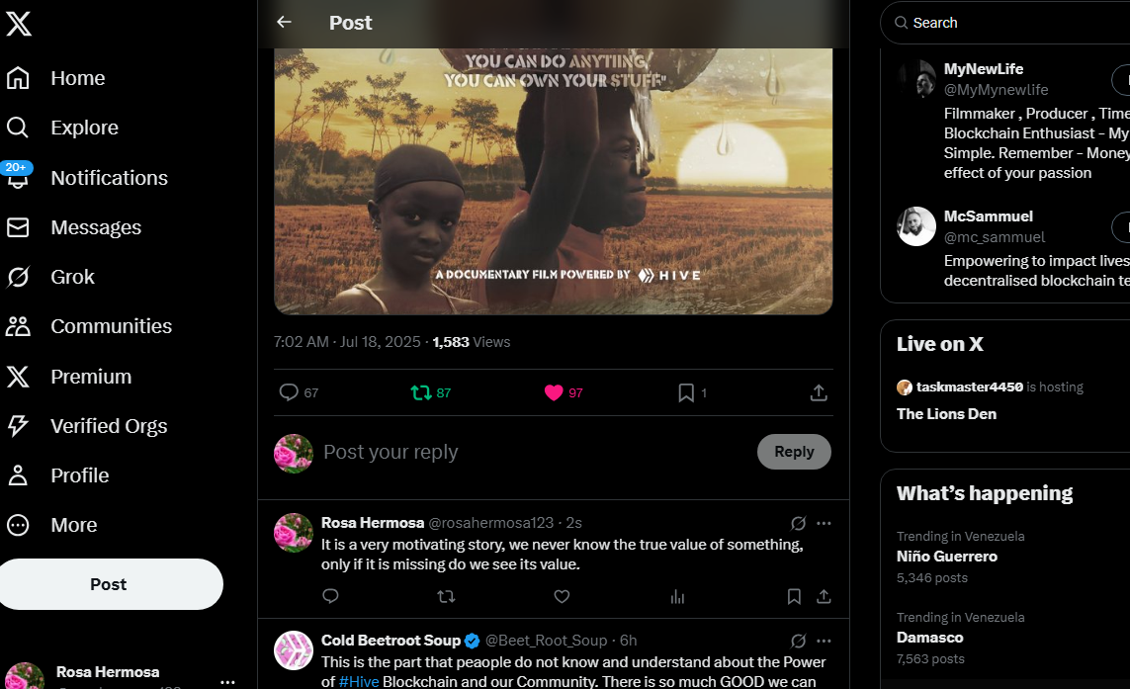Repost Rosa Hermosa's reply

coord(446,597)
